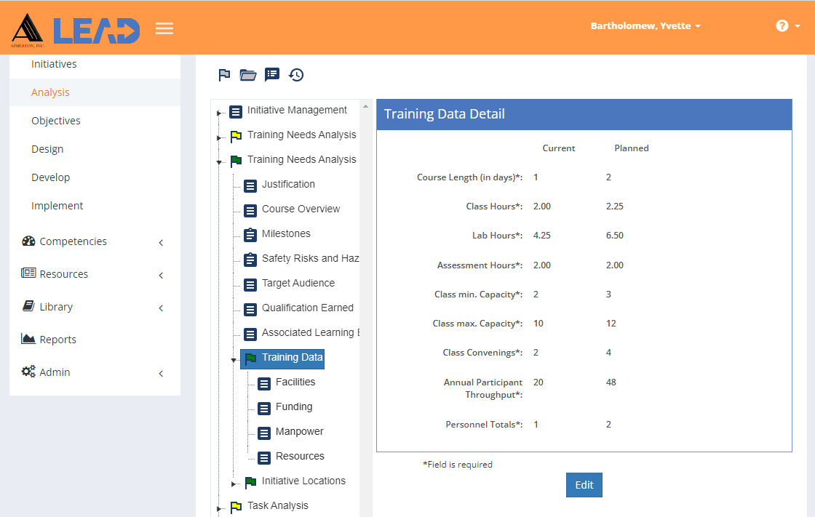The image size is (815, 517).
Task: Click the green flag icon of Training Needs Analysis
Action: pos(236,161)
